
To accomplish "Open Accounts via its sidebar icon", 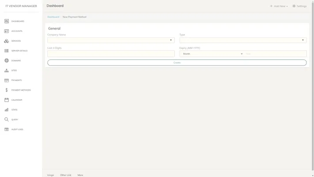I will click(x=7, y=31).
